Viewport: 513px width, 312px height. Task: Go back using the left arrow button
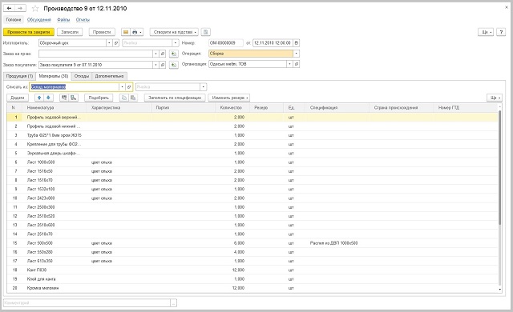(x=9, y=8)
